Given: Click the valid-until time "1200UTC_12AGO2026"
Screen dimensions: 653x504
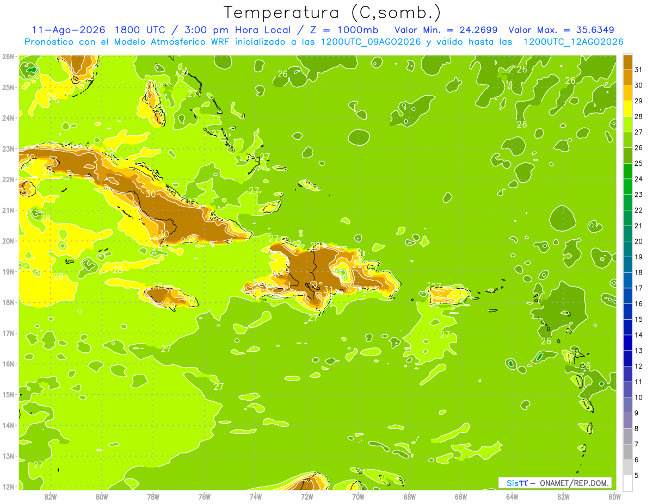Looking at the screenshot, I should coord(573,42).
